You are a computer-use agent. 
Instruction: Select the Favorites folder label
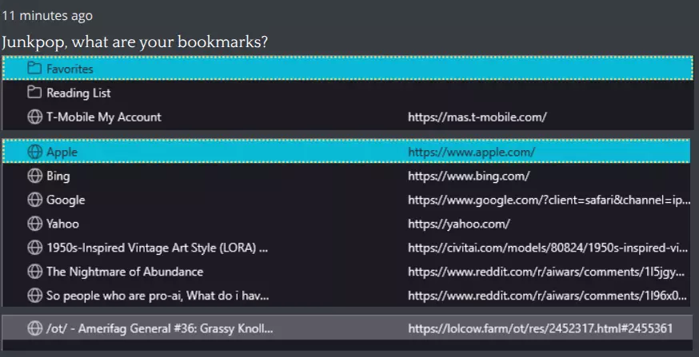point(70,69)
